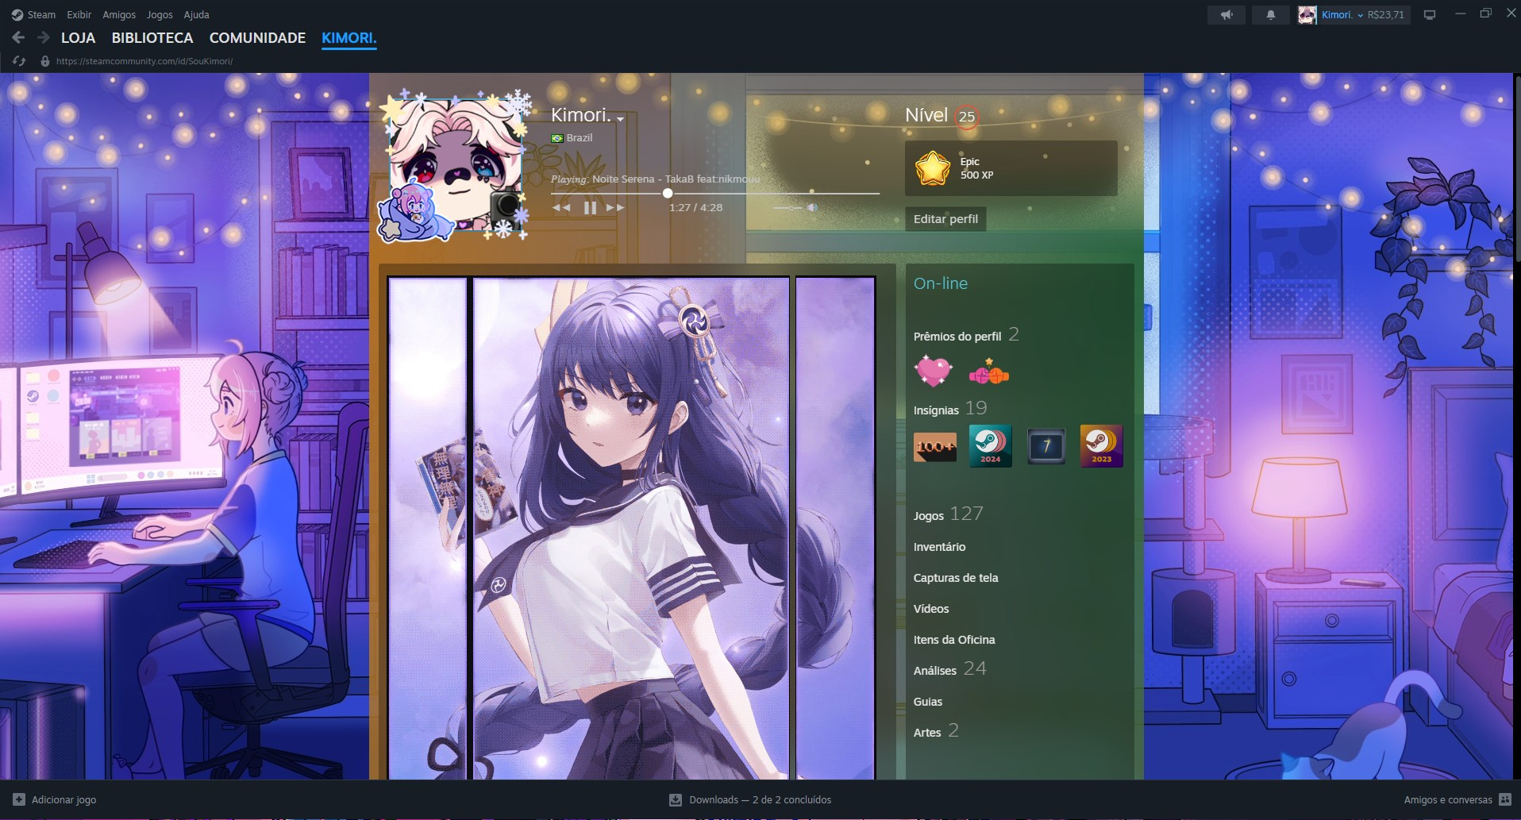The height and width of the screenshot is (820, 1521).
Task: Click the Adicionar jogo plus icon
Action: 19,799
